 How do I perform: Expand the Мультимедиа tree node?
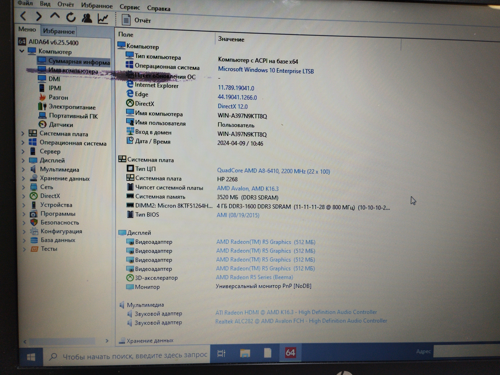coord(23,170)
